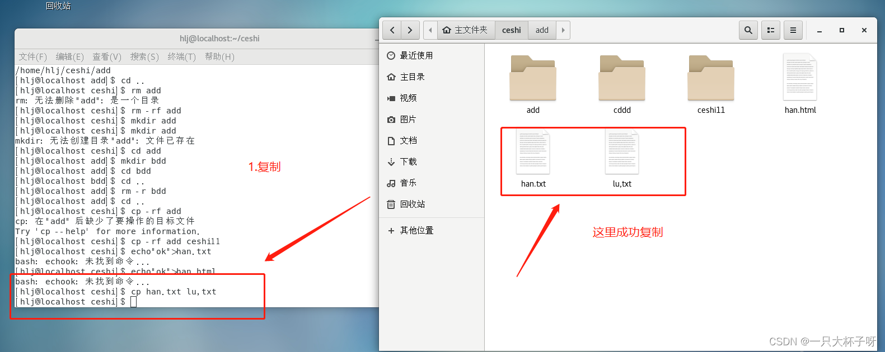Select the han.txt file icon
The width and height of the screenshot is (885, 352).
(x=533, y=151)
